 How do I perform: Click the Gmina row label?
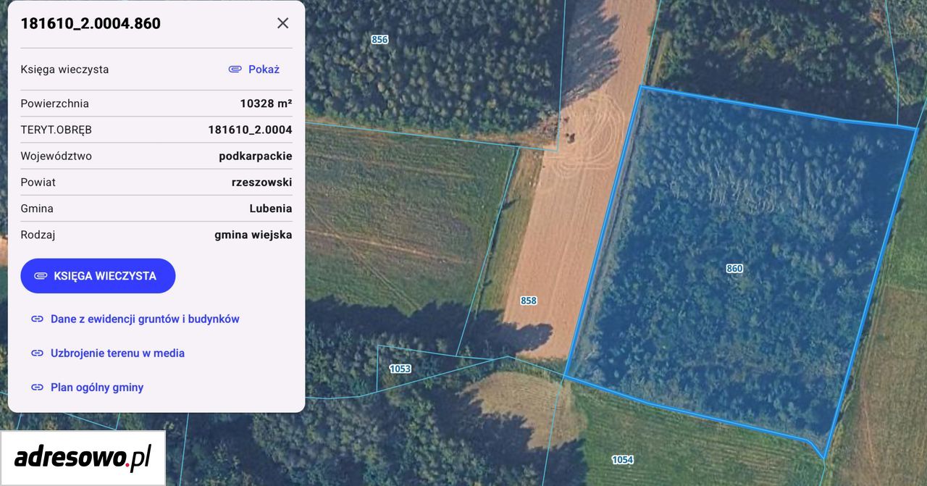click(37, 209)
